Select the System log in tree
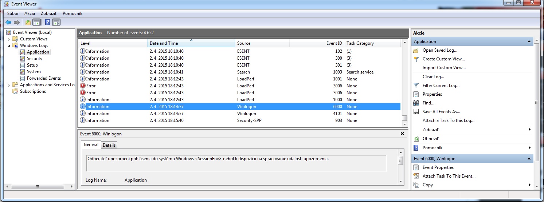This screenshot has width=544, height=202. click(34, 72)
